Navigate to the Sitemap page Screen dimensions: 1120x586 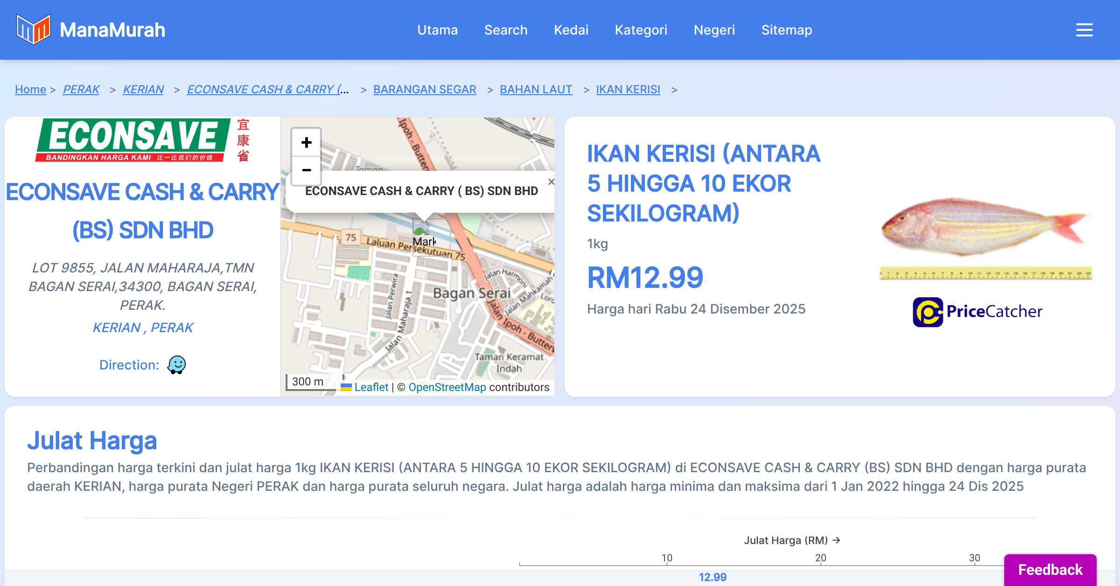[786, 30]
